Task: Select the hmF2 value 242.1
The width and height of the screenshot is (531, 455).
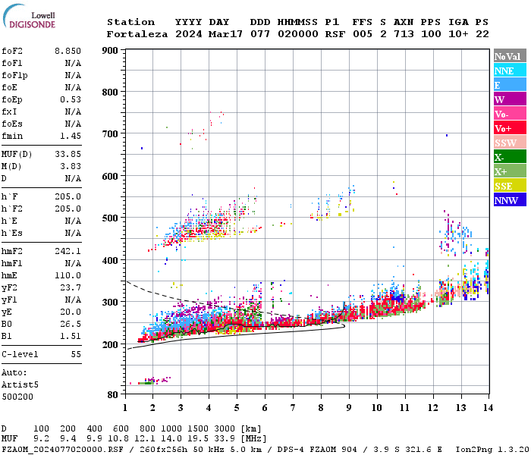Action: [68, 252]
